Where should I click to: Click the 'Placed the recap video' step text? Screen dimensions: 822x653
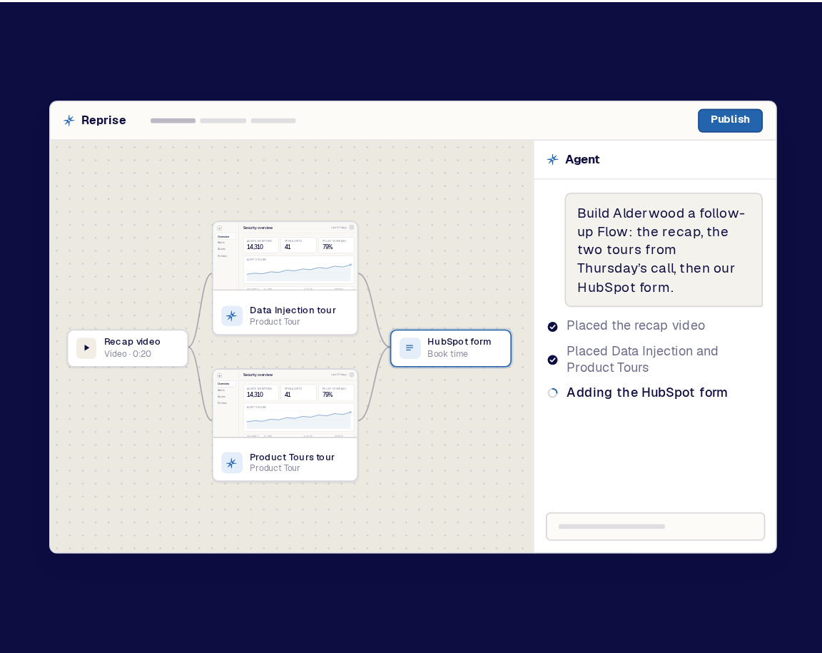[x=635, y=325]
